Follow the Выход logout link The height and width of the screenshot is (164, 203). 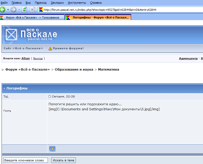[x=38, y=58]
